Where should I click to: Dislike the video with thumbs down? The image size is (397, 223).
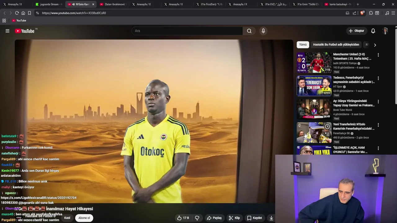(197, 218)
